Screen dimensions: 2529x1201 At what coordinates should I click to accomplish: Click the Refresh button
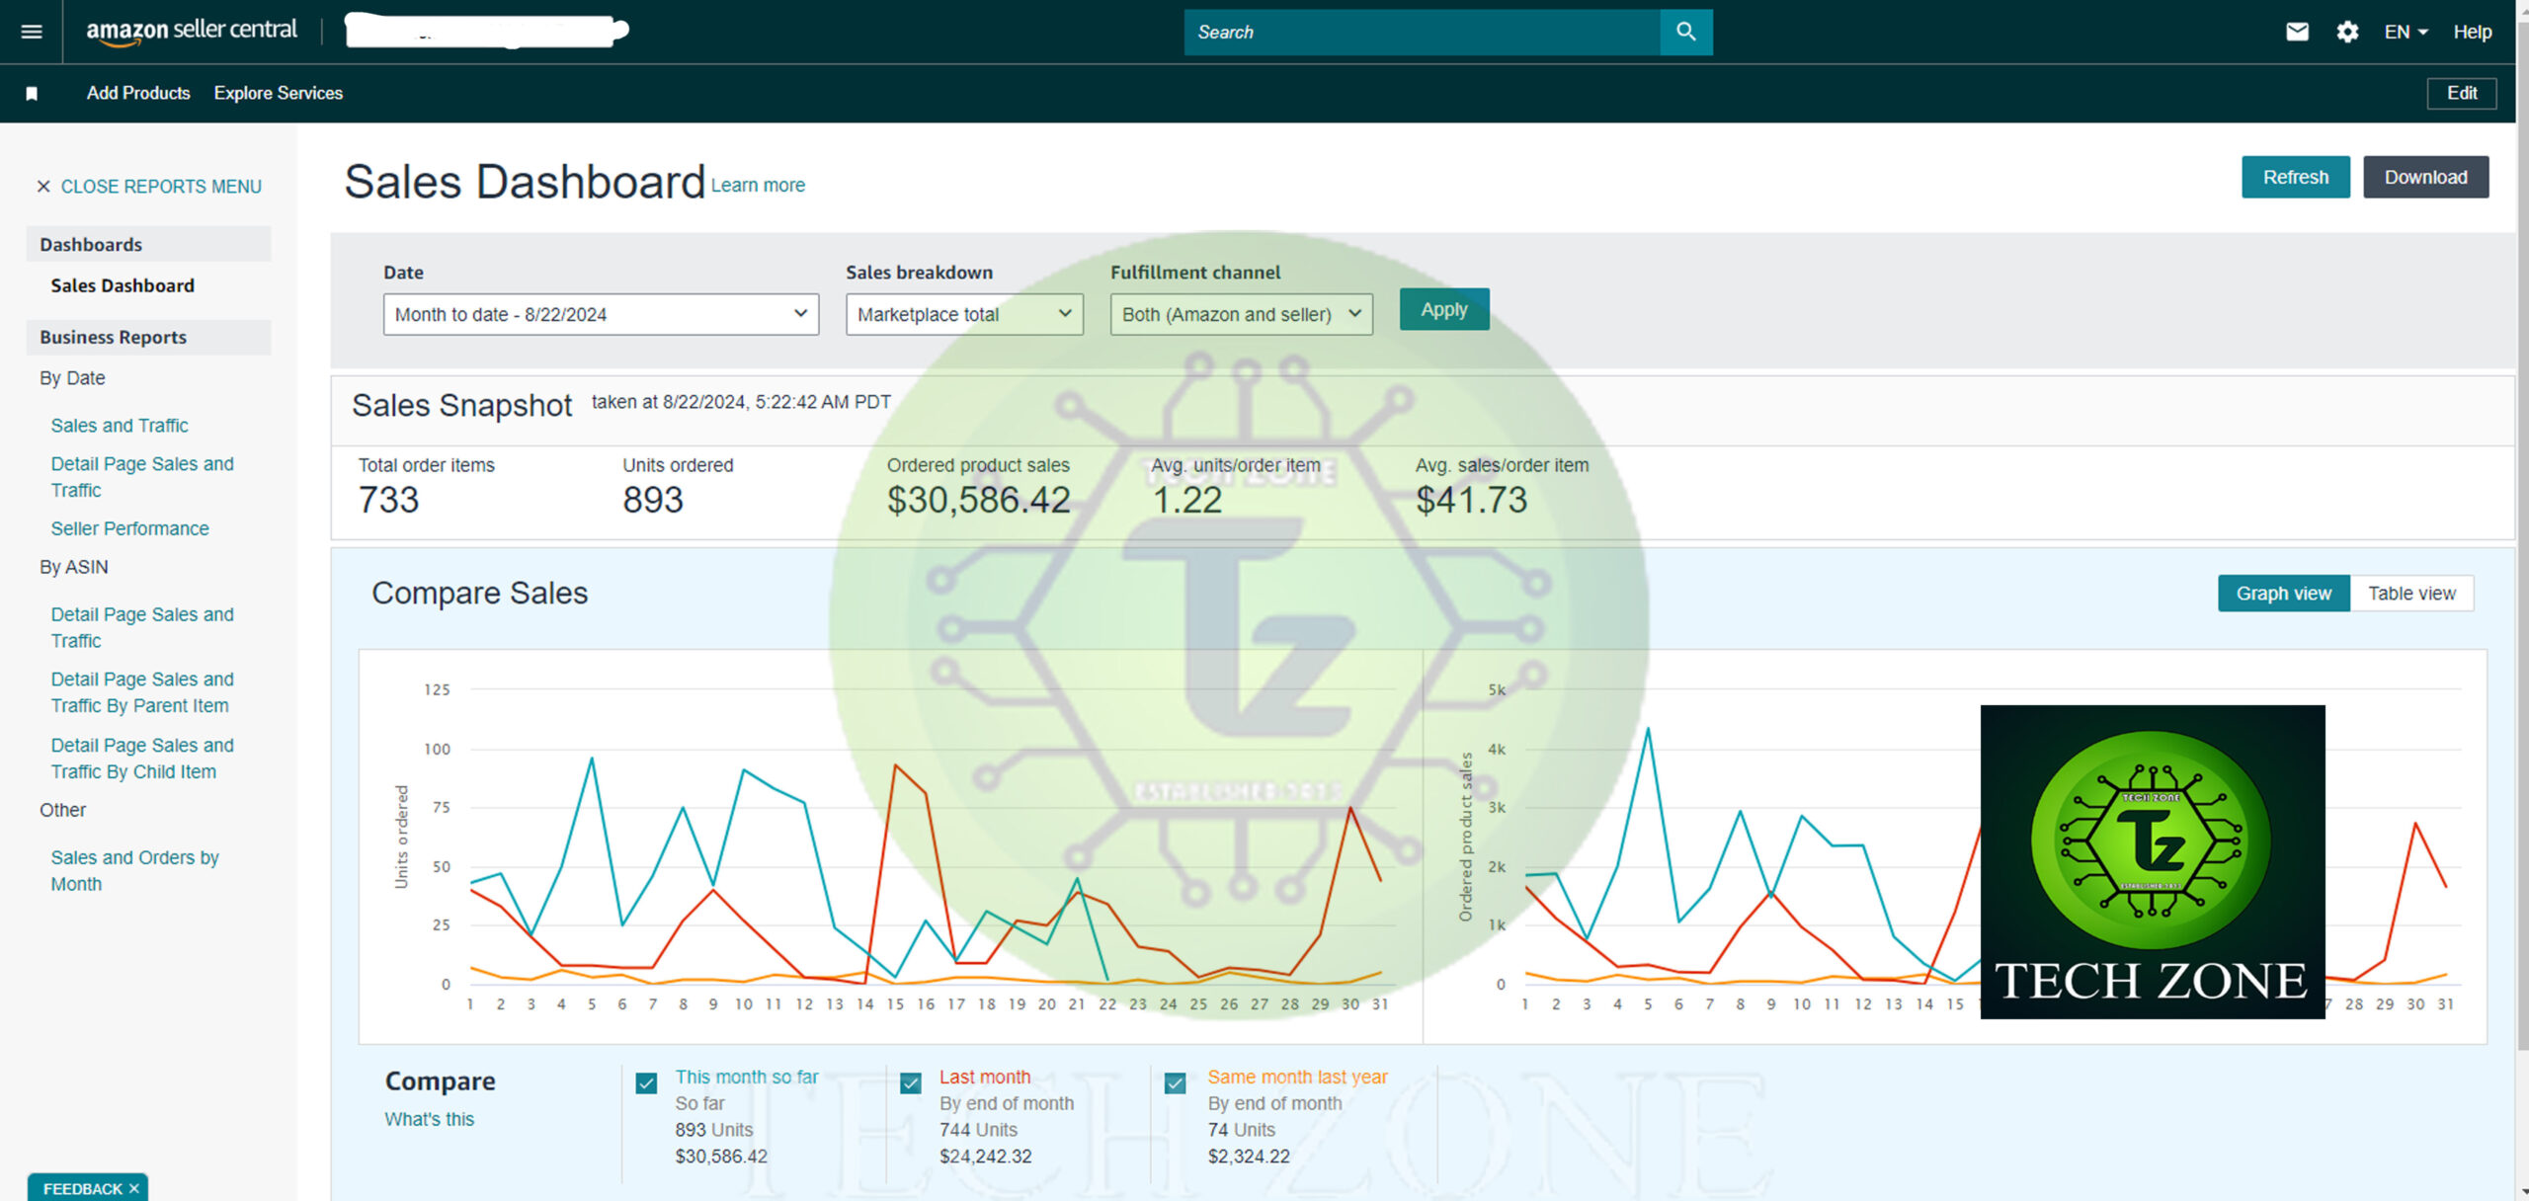pos(2295,177)
